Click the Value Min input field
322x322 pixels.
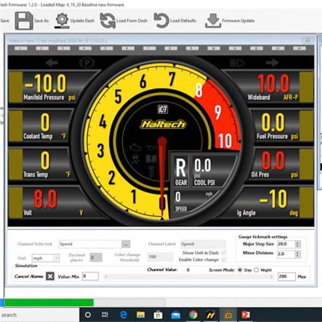coord(90,276)
